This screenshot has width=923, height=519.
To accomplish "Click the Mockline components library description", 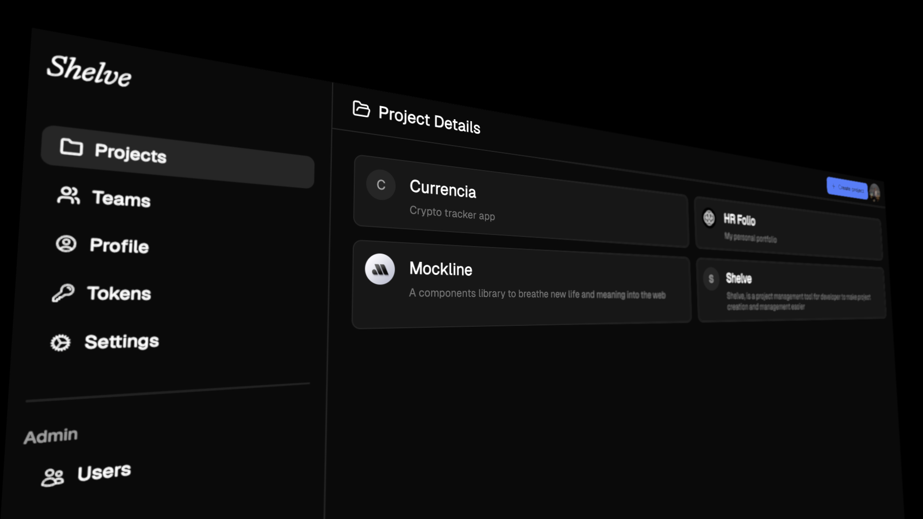I will pos(537,293).
